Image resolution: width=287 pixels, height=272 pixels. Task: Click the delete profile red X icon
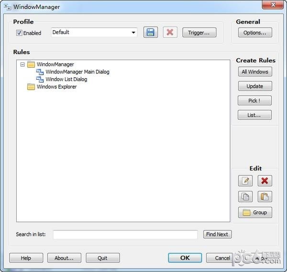click(x=170, y=33)
